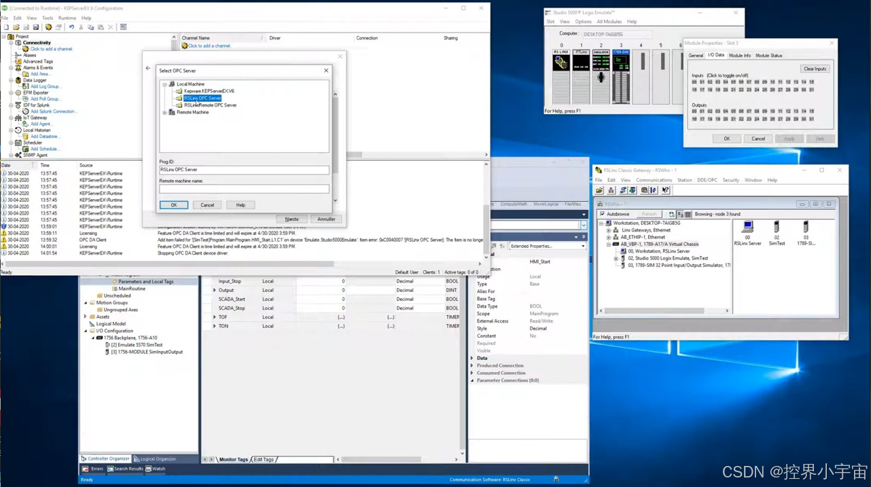871x487 pixels.
Task: Click Remote machine name input field
Action: coord(244,189)
